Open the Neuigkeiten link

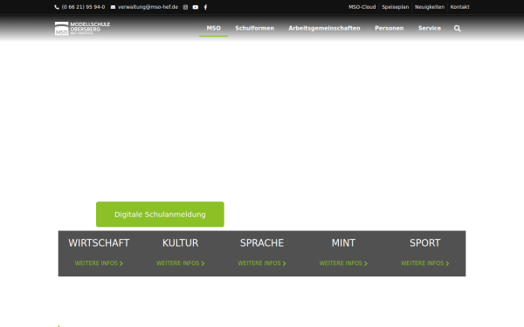(430, 7)
